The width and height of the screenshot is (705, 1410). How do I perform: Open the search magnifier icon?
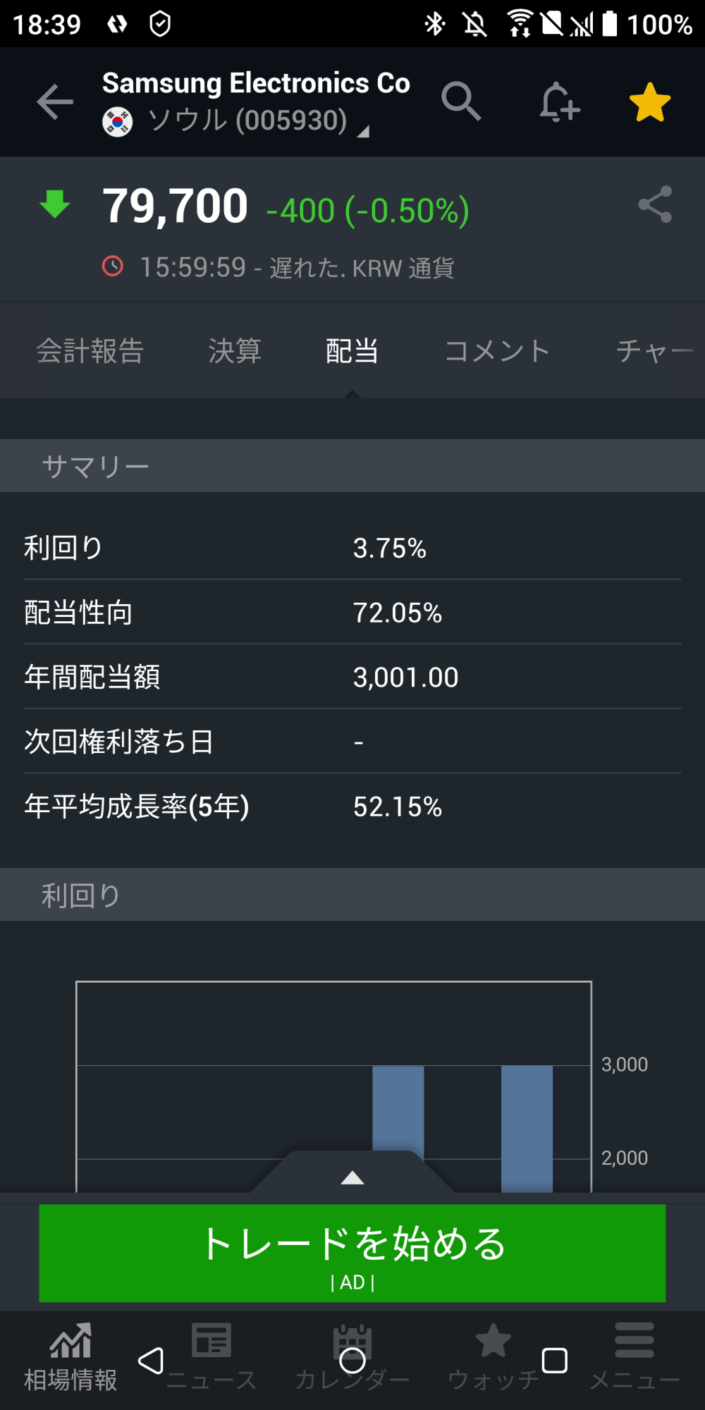point(461,102)
